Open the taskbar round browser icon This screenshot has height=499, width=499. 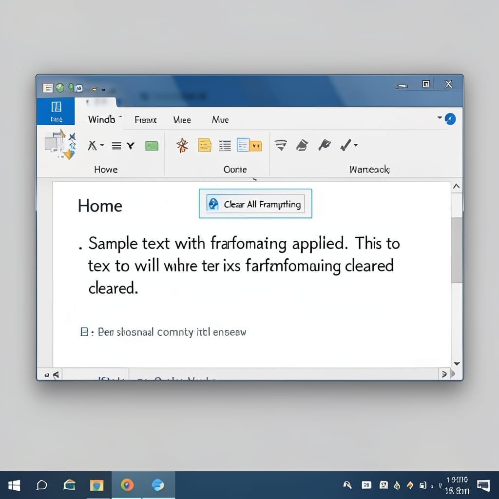[x=127, y=485]
